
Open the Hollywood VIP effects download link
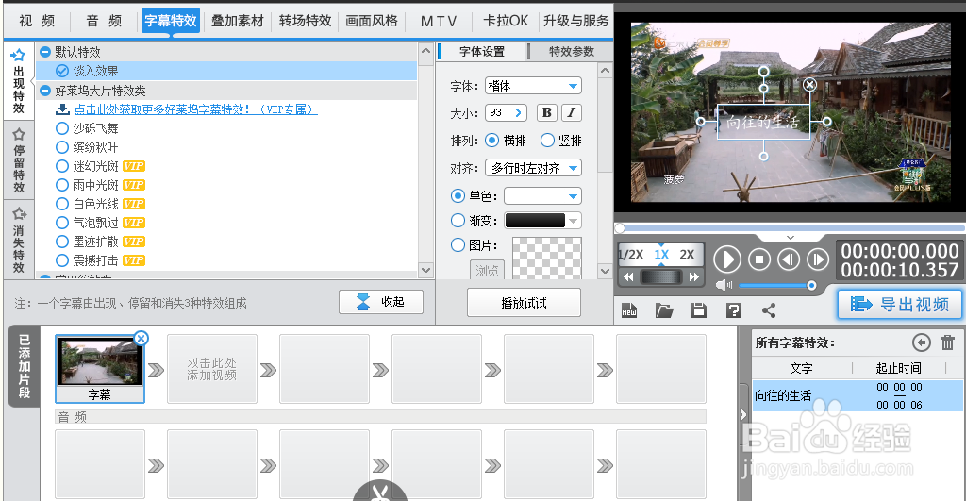(x=196, y=109)
